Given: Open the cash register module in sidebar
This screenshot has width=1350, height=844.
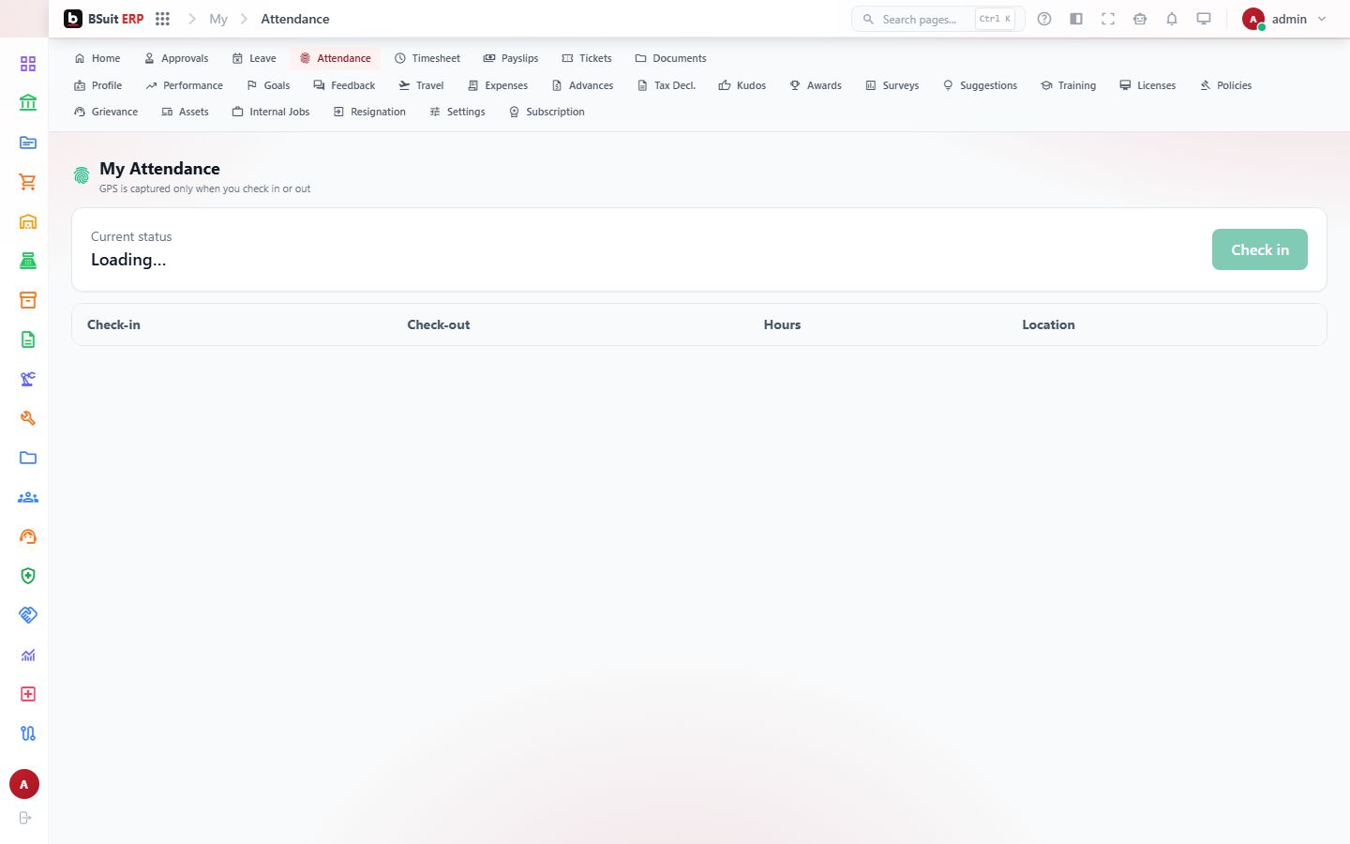Looking at the screenshot, I should pos(28,261).
